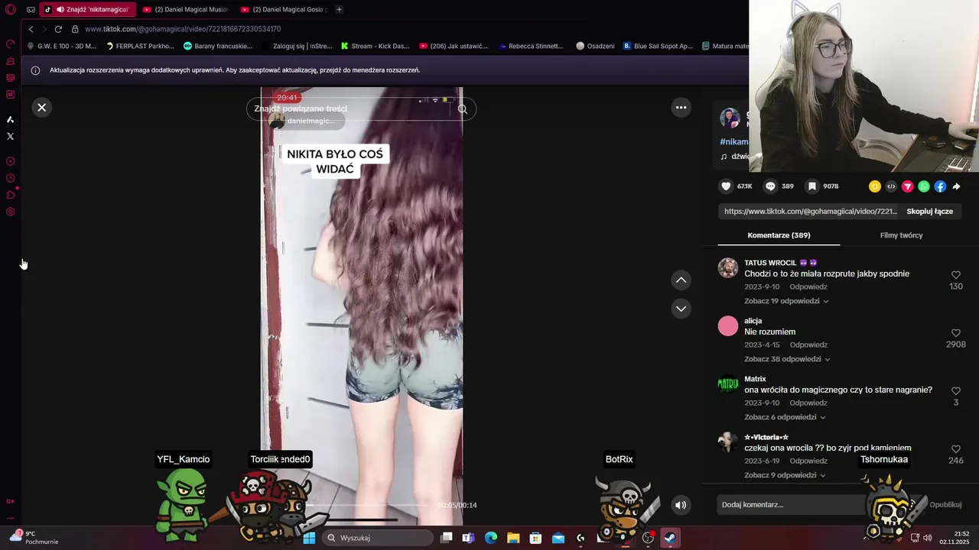Viewport: 979px width, 550px height.
Task: Switch to 'Daniel Magical Musia' YouTube tab
Action: click(x=186, y=9)
